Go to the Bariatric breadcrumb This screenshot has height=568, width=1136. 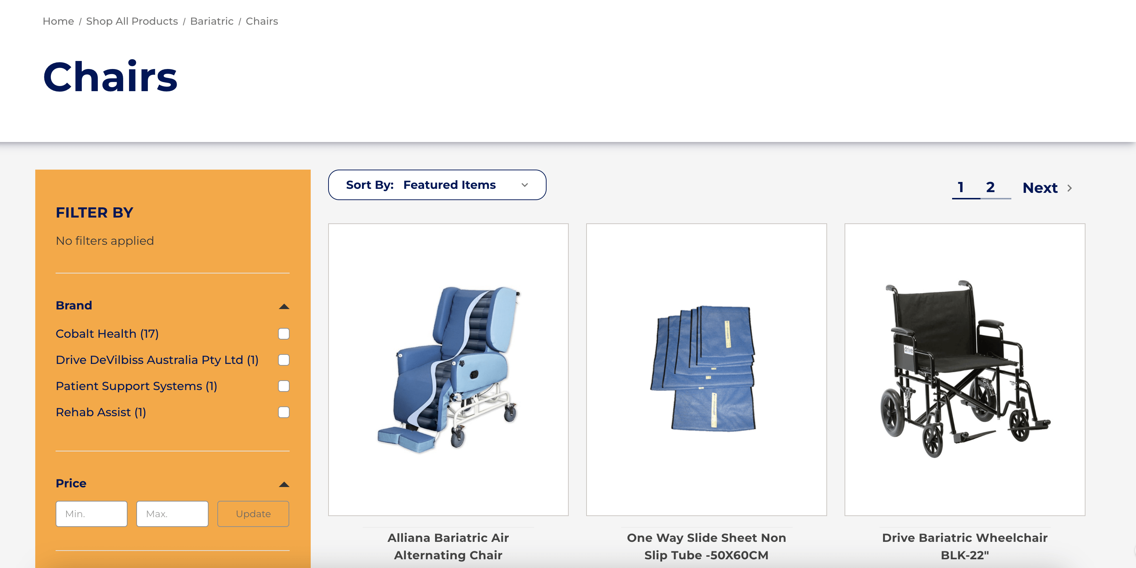[x=212, y=21]
